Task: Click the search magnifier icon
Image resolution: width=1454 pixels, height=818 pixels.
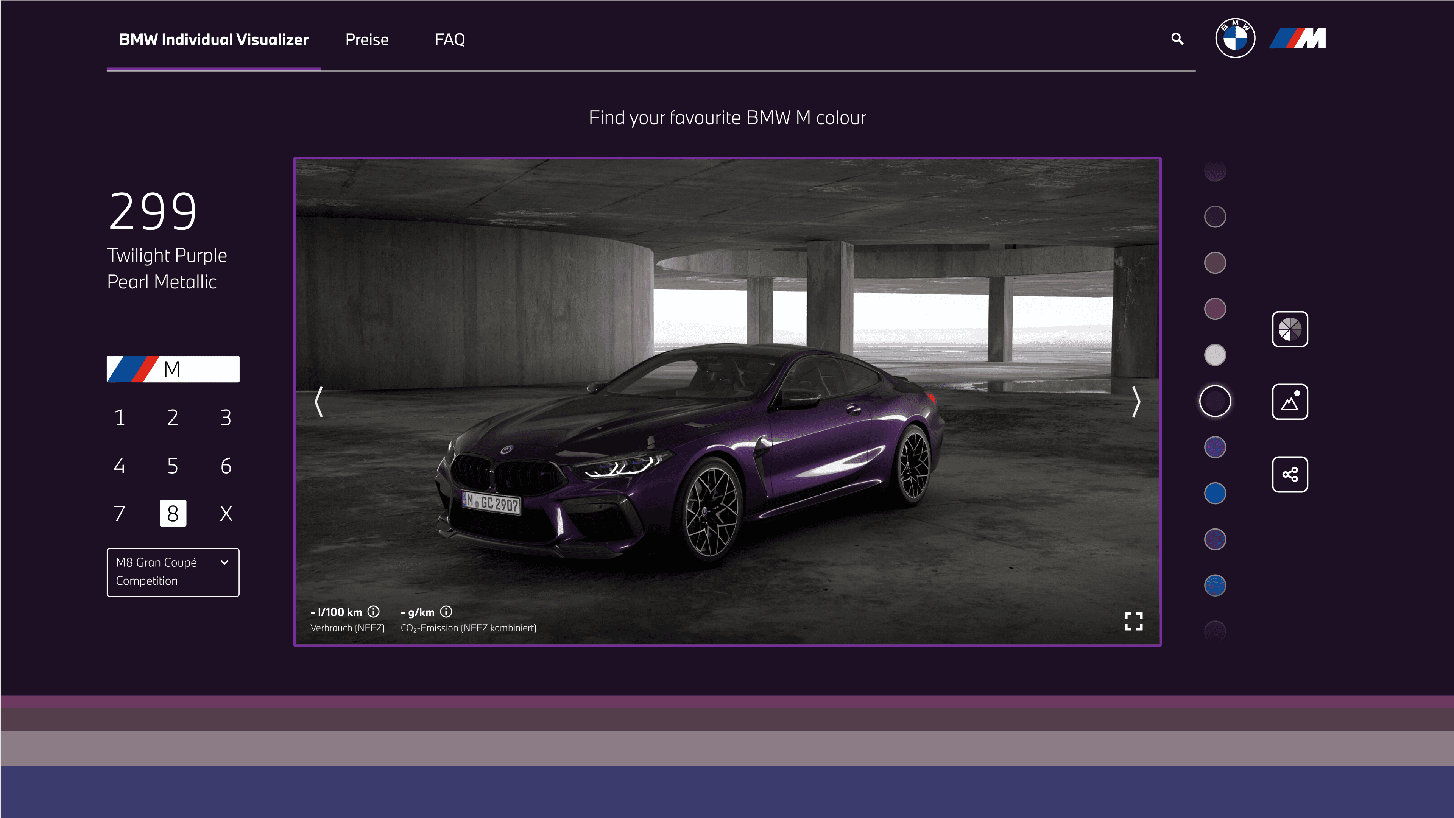Action: pyautogui.click(x=1177, y=39)
